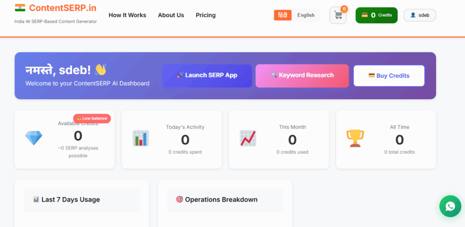Switch language to Hindi (हिंदी)

tap(282, 15)
